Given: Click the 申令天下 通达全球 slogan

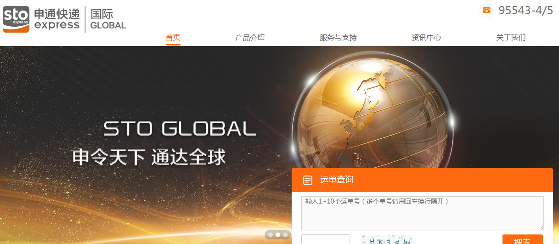Looking at the screenshot, I should [x=149, y=157].
